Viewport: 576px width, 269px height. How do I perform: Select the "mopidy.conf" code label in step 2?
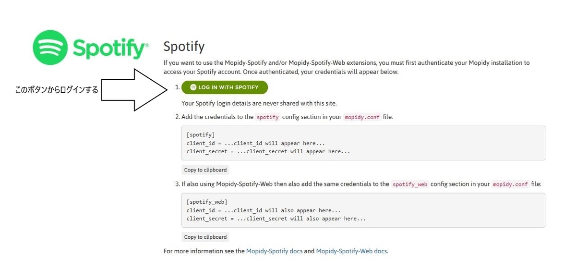[x=362, y=117]
